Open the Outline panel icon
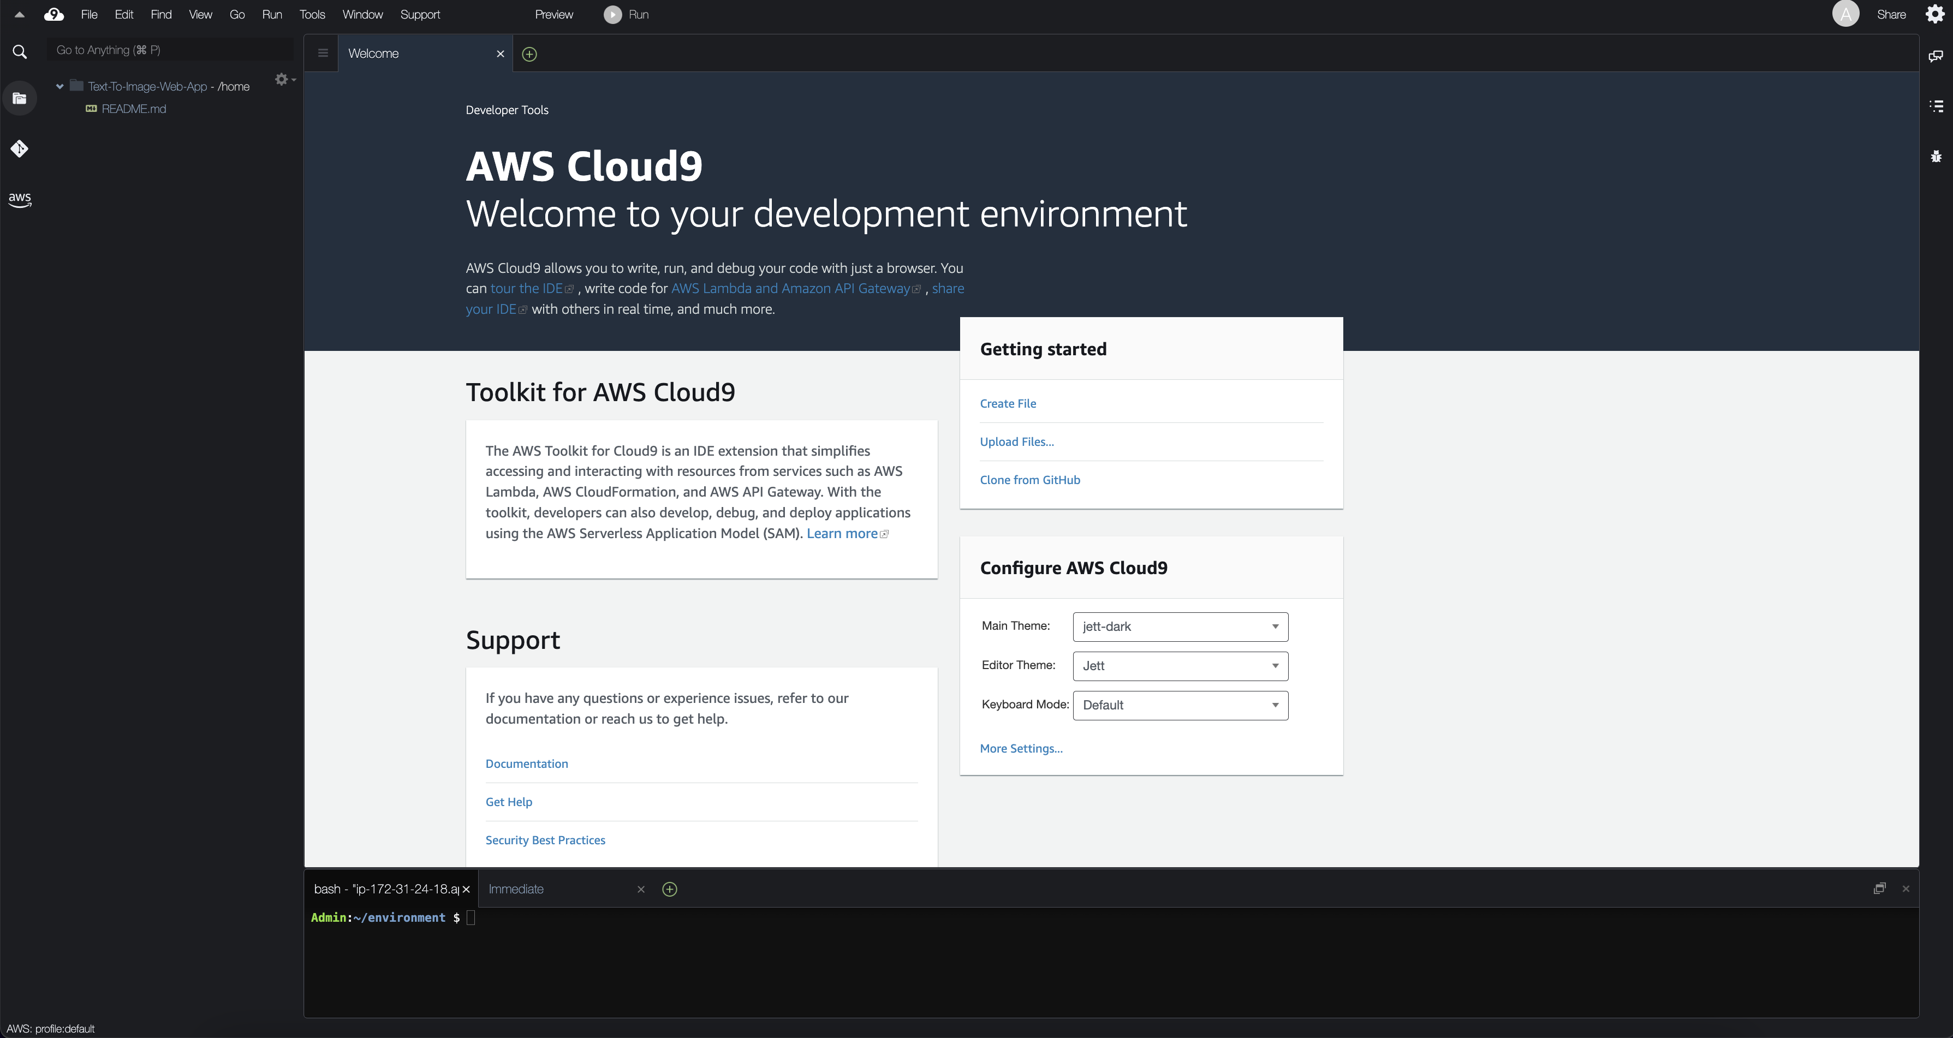 pos(1936,106)
